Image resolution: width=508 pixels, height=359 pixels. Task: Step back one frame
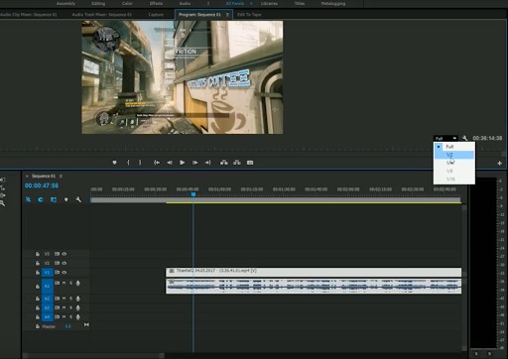tap(170, 163)
